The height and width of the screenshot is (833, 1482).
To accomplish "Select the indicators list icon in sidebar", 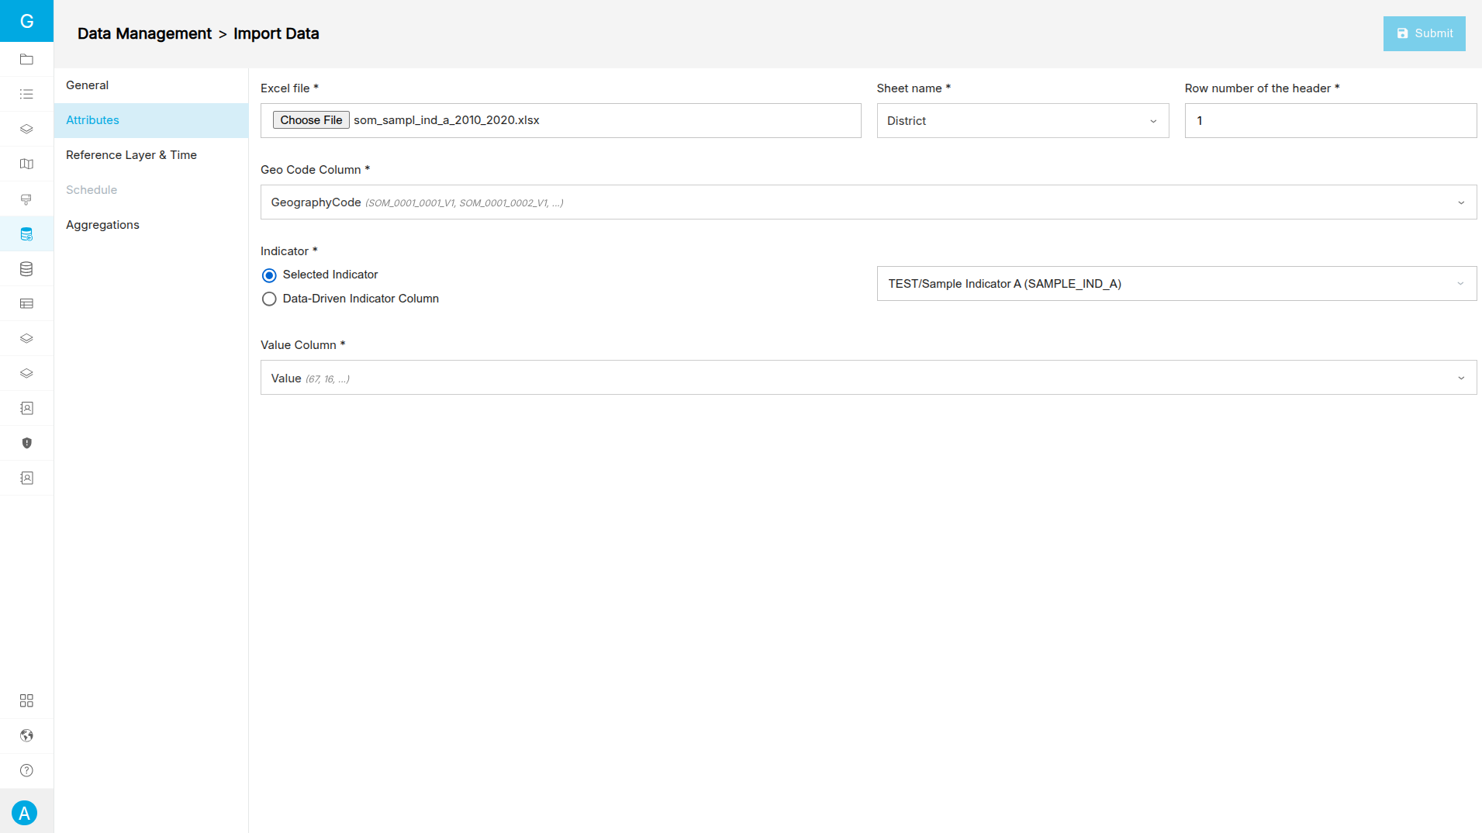I will [x=26, y=93].
